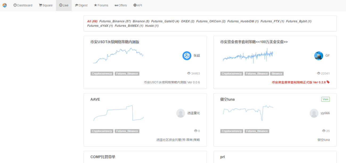Select the Live tab
346x163 pixels.
tap(64, 5)
